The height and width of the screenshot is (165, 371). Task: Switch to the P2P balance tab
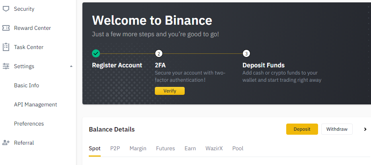tap(115, 148)
